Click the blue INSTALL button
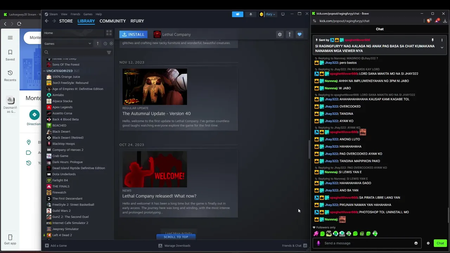This screenshot has height=253, width=450. pos(133,34)
